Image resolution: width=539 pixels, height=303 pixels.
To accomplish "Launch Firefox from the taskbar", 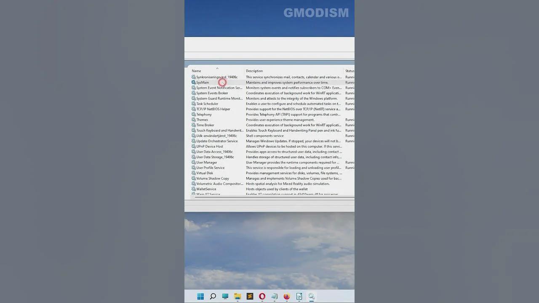I will coord(286,296).
